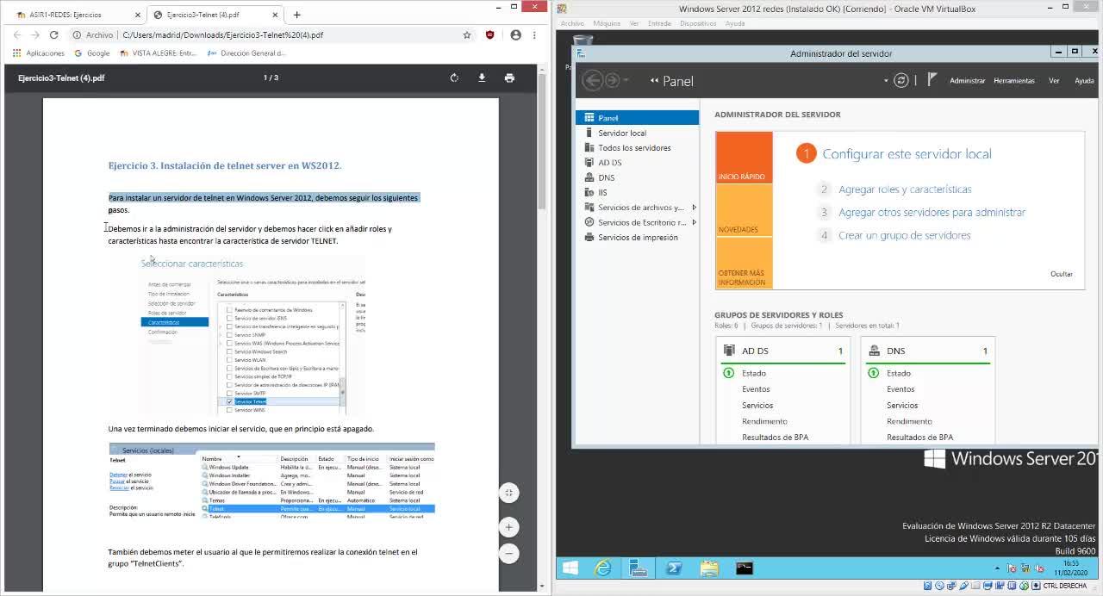Select the INICIO RÁPIDO tile
Viewport: 1103px width, 596px height.
click(x=744, y=158)
